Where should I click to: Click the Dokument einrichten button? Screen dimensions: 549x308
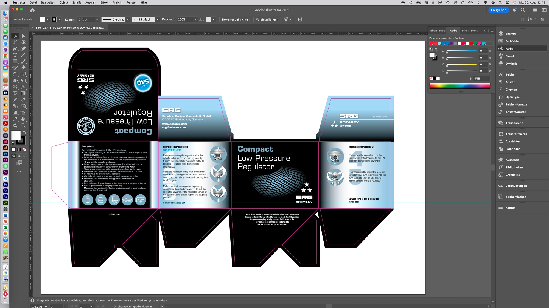pyautogui.click(x=236, y=19)
